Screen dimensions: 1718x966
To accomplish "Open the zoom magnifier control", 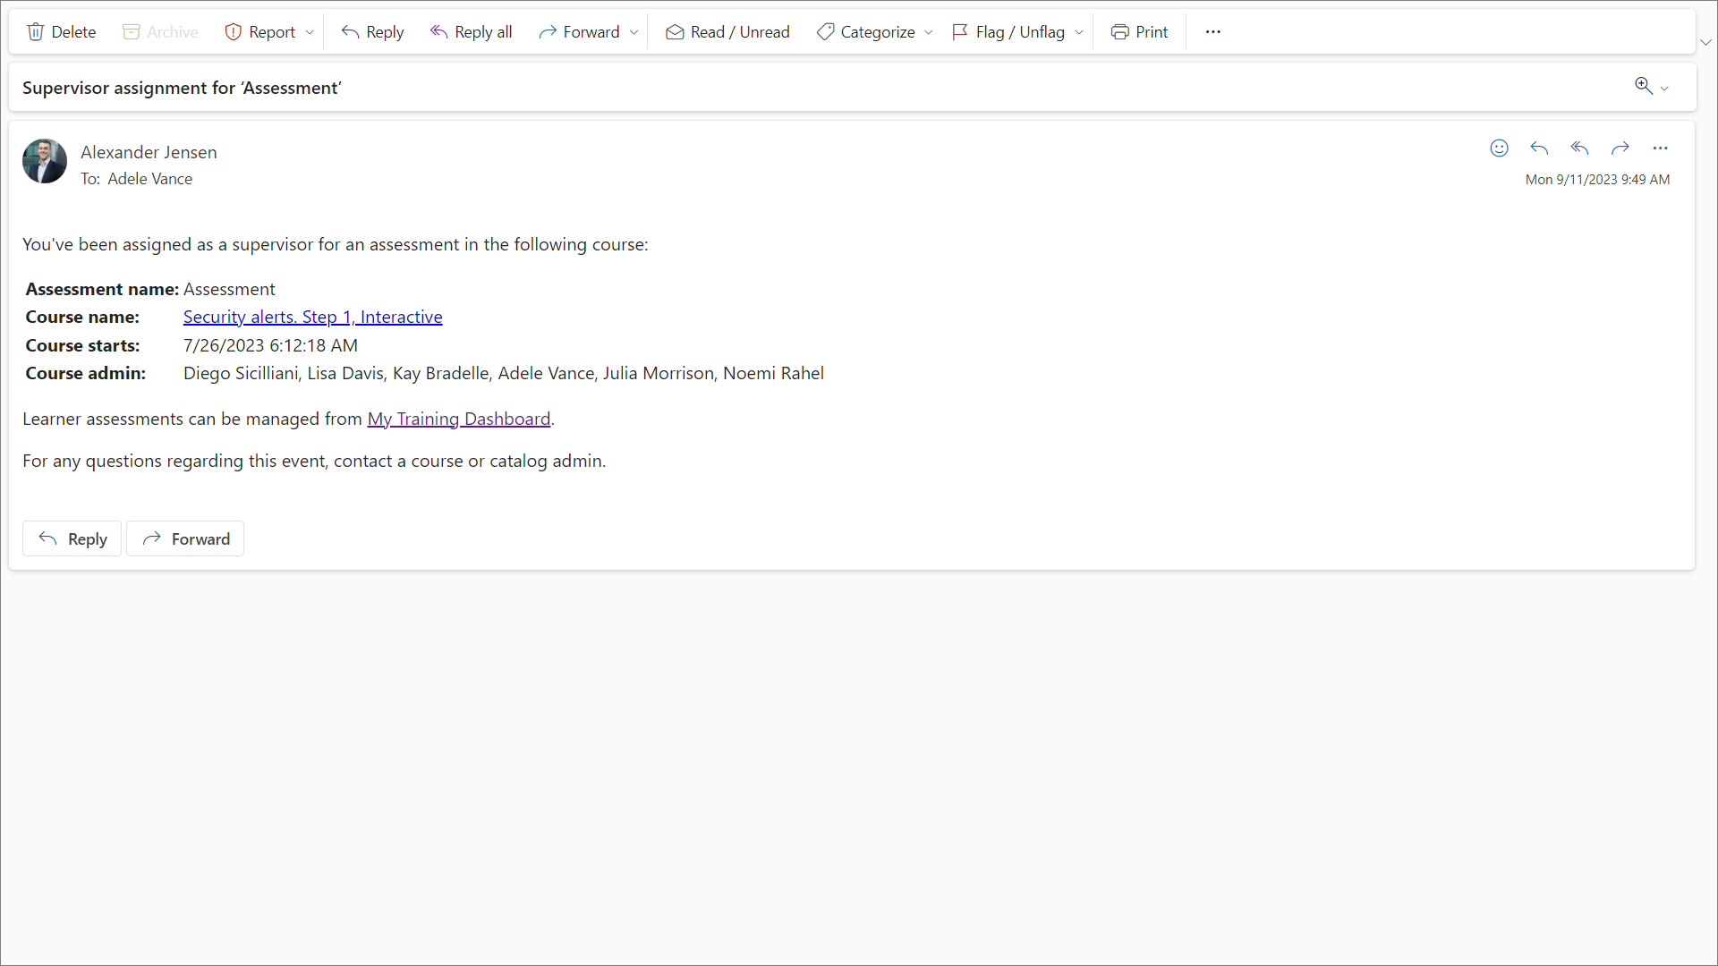I will [1644, 86].
